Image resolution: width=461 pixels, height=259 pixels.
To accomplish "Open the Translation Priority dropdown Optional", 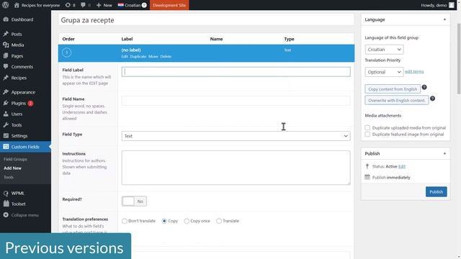I will (384, 72).
